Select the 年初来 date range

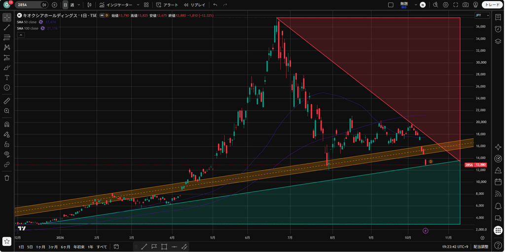pos(79,247)
